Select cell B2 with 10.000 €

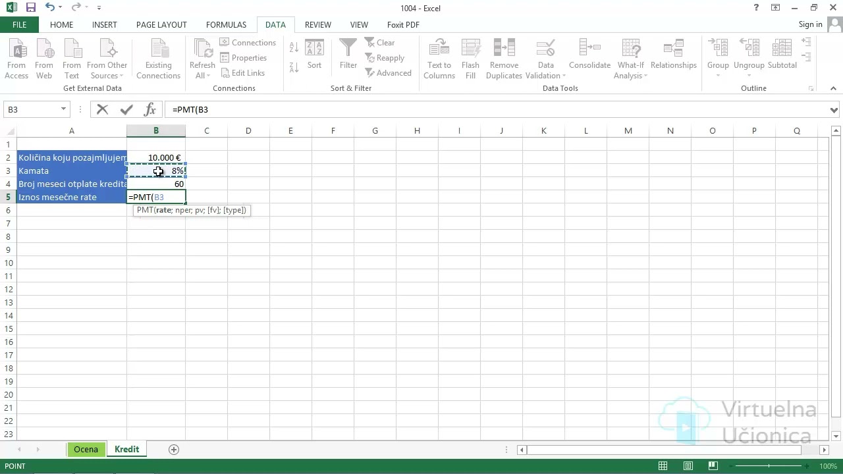[156, 157]
